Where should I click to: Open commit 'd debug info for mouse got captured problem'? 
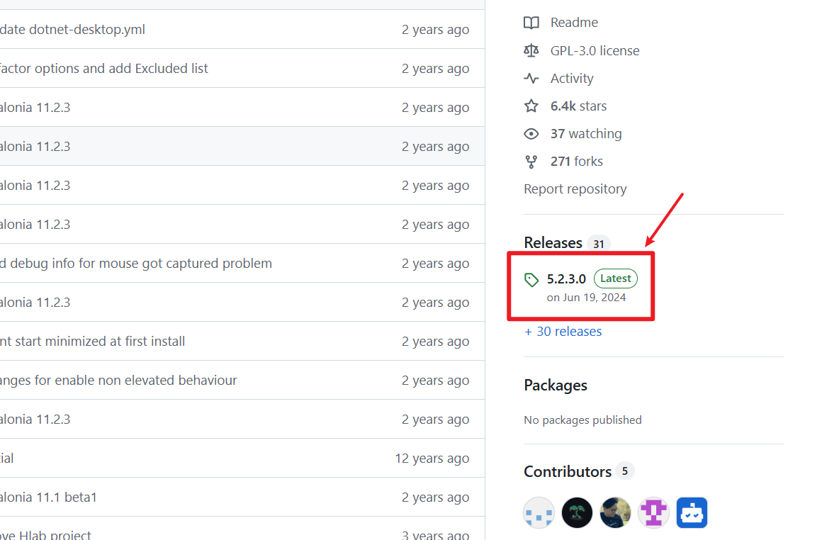136,263
